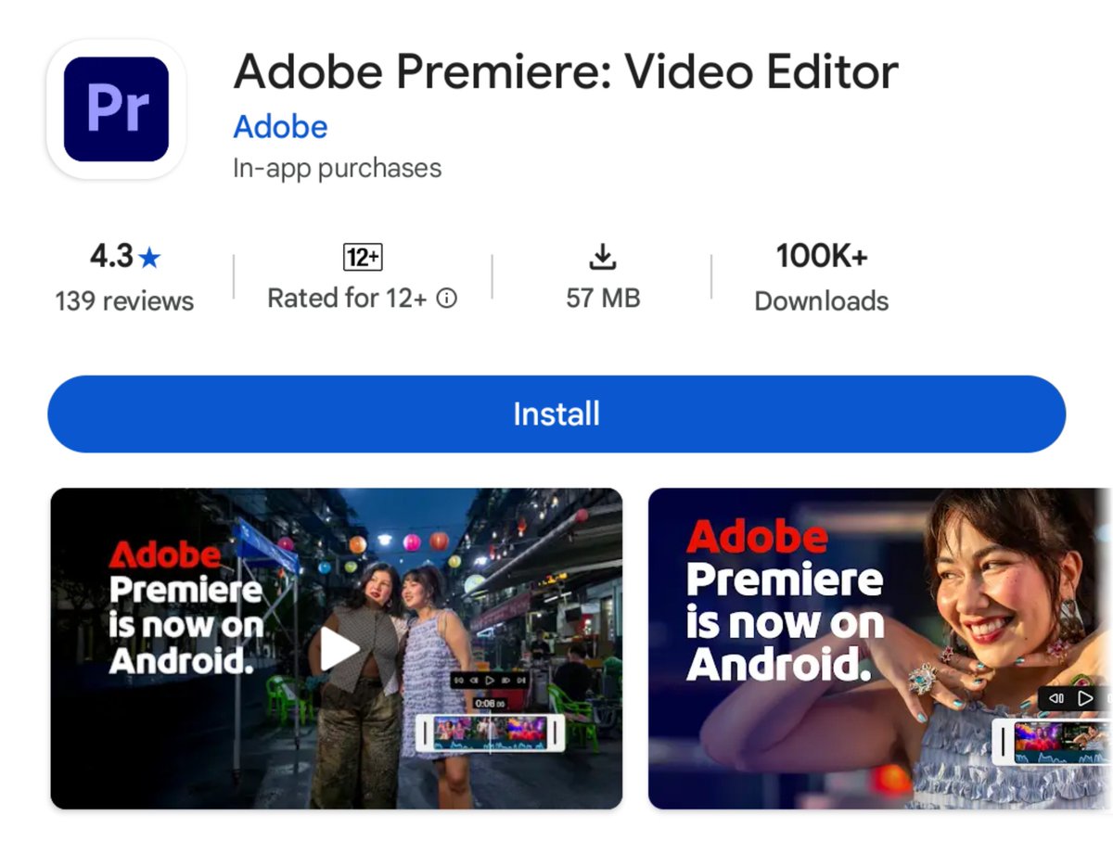1113x841 pixels.
Task: Click the Adobe Premiere: Video Editor title
Action: [566, 71]
